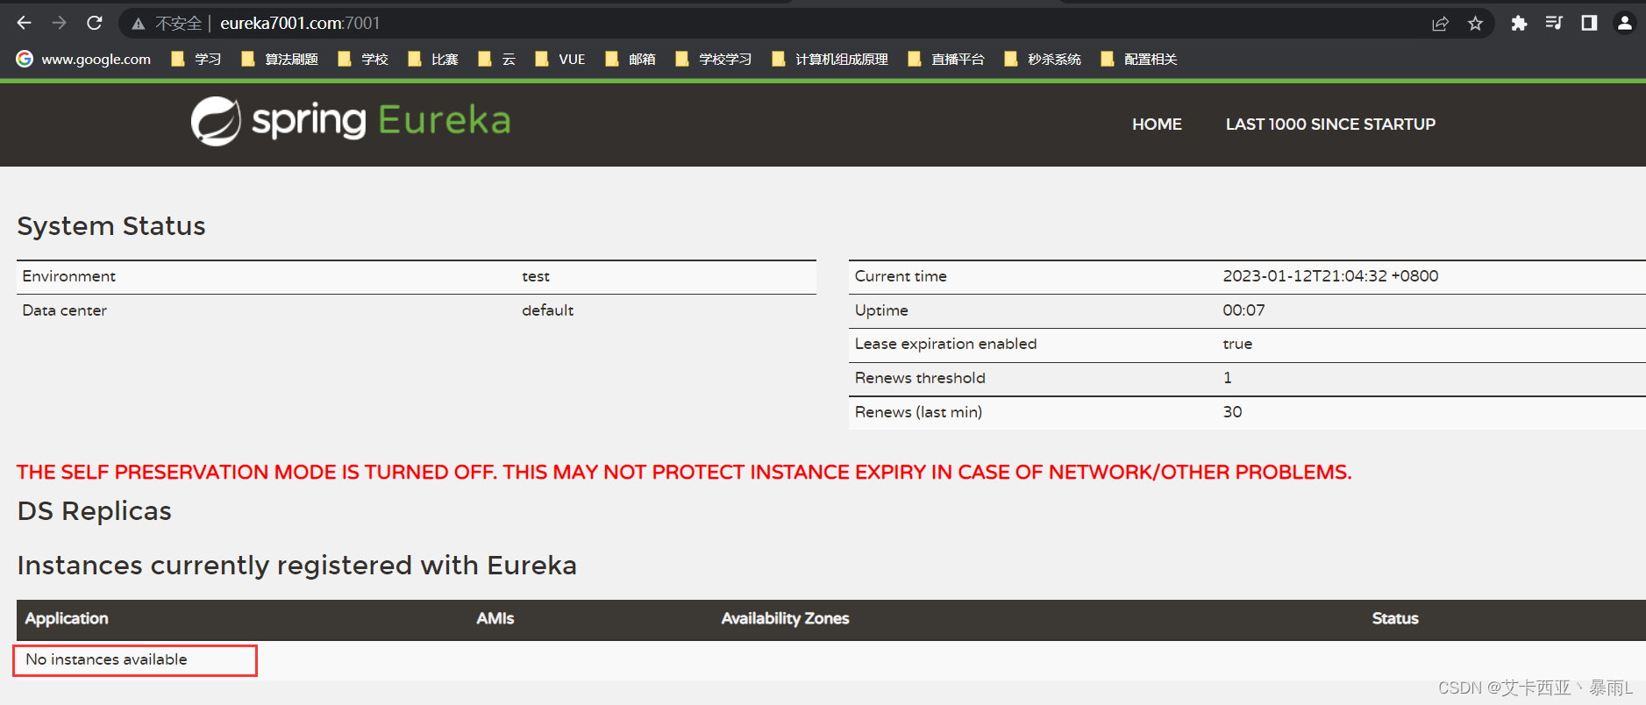Screen dimensions: 1646x705
Task: Click the AMIs column header
Action: pyautogui.click(x=495, y=618)
